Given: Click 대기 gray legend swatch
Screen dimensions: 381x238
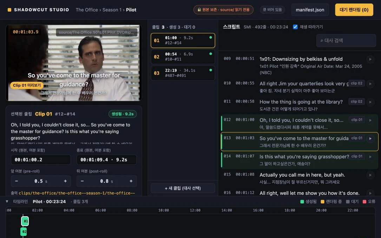Looking at the screenshot, I should coord(348,201).
